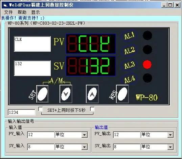
Task: Click the SET oval button
Action: coord(42,94)
